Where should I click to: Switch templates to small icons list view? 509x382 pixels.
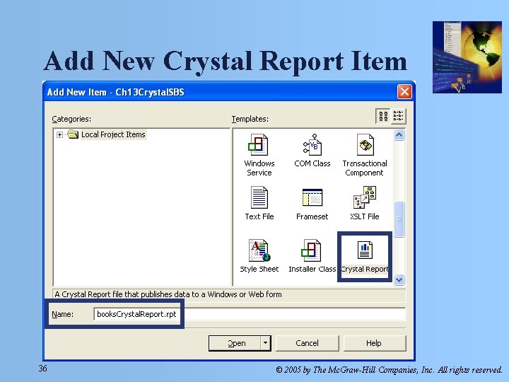398,116
